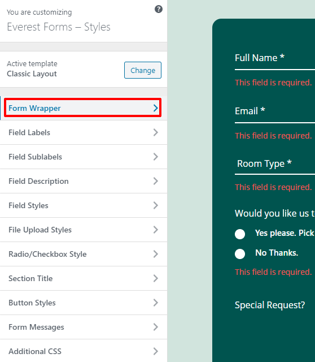Open the Additional CSS section
315x362 pixels.
(x=84, y=351)
